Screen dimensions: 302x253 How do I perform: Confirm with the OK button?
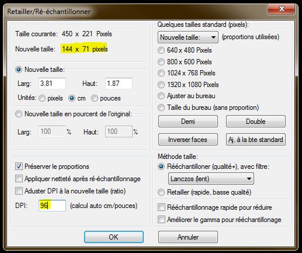[x=114, y=237]
